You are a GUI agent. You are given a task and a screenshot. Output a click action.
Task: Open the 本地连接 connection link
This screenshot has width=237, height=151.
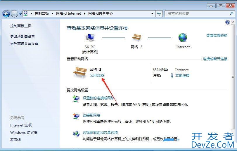coord(182,75)
